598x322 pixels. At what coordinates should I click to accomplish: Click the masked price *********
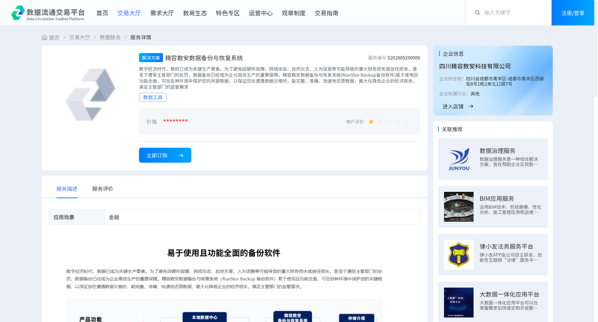click(175, 121)
